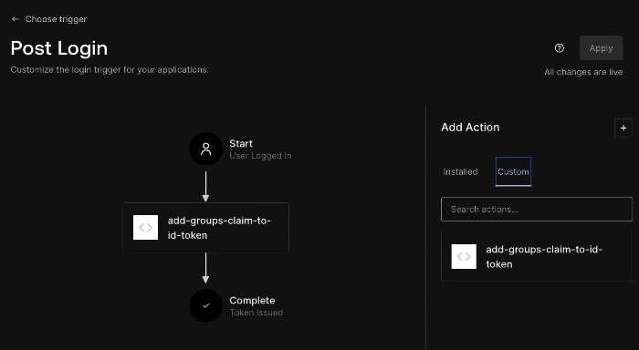The height and width of the screenshot is (350, 639).
Task: Click the Post Login heading
Action: [x=59, y=48]
